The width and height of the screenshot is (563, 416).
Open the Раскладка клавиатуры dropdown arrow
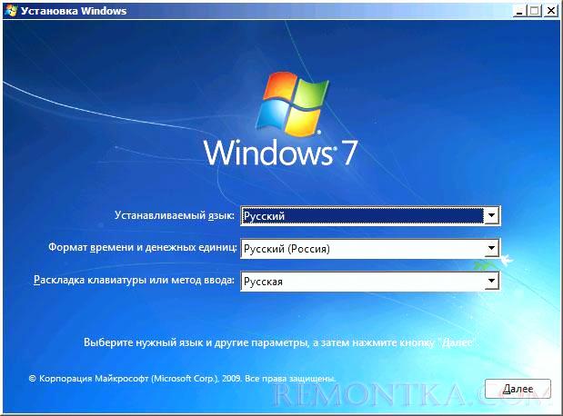point(491,281)
